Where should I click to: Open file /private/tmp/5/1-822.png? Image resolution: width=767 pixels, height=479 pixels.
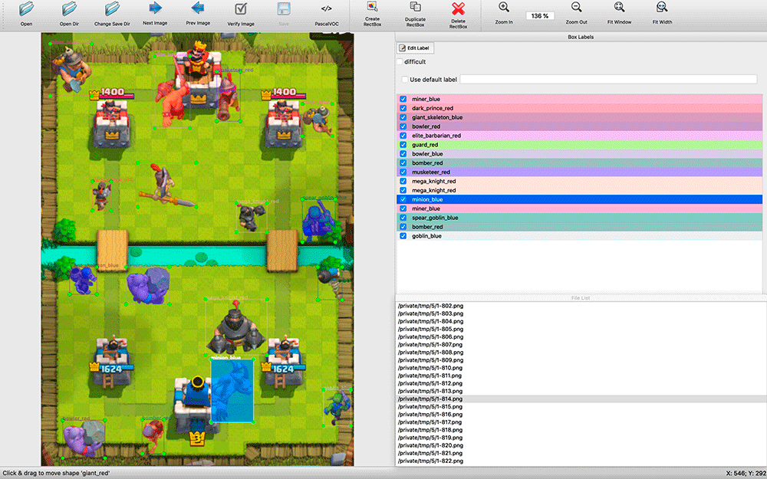tap(430, 461)
